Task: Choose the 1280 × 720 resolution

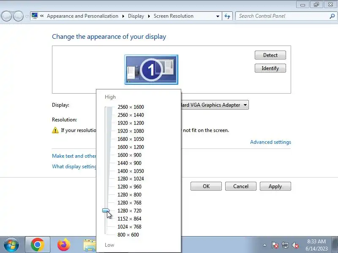Action: click(x=129, y=210)
